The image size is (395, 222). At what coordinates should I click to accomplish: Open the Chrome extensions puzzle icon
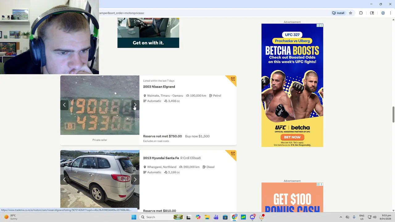[x=361, y=13]
